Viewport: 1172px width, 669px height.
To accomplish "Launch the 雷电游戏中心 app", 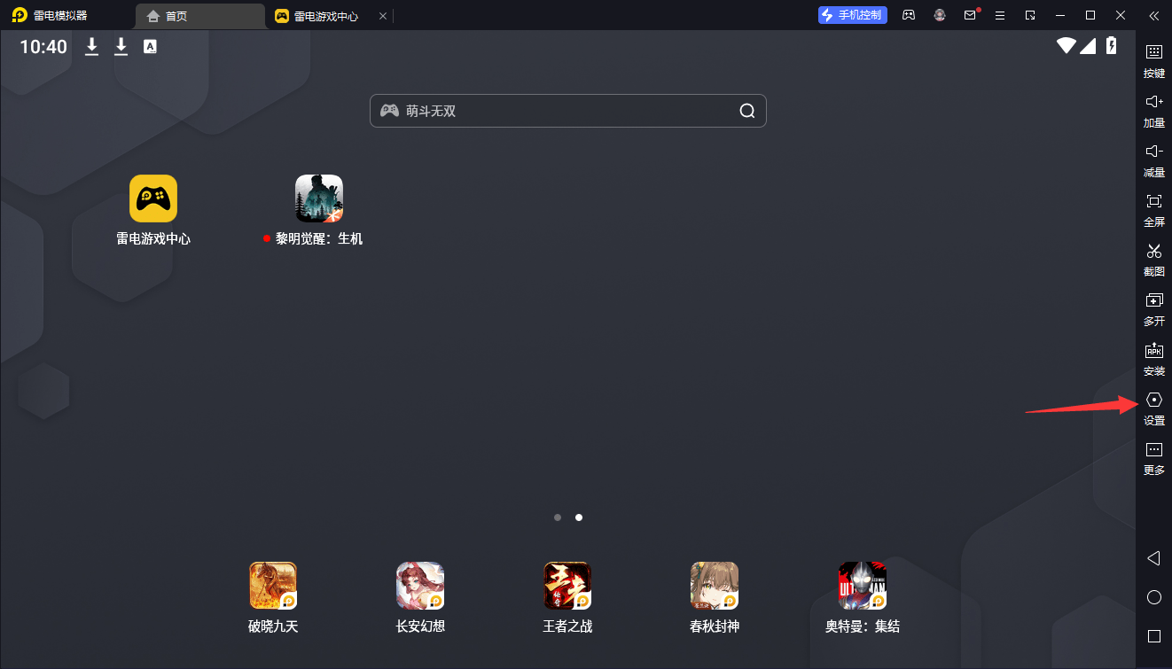I will (153, 198).
